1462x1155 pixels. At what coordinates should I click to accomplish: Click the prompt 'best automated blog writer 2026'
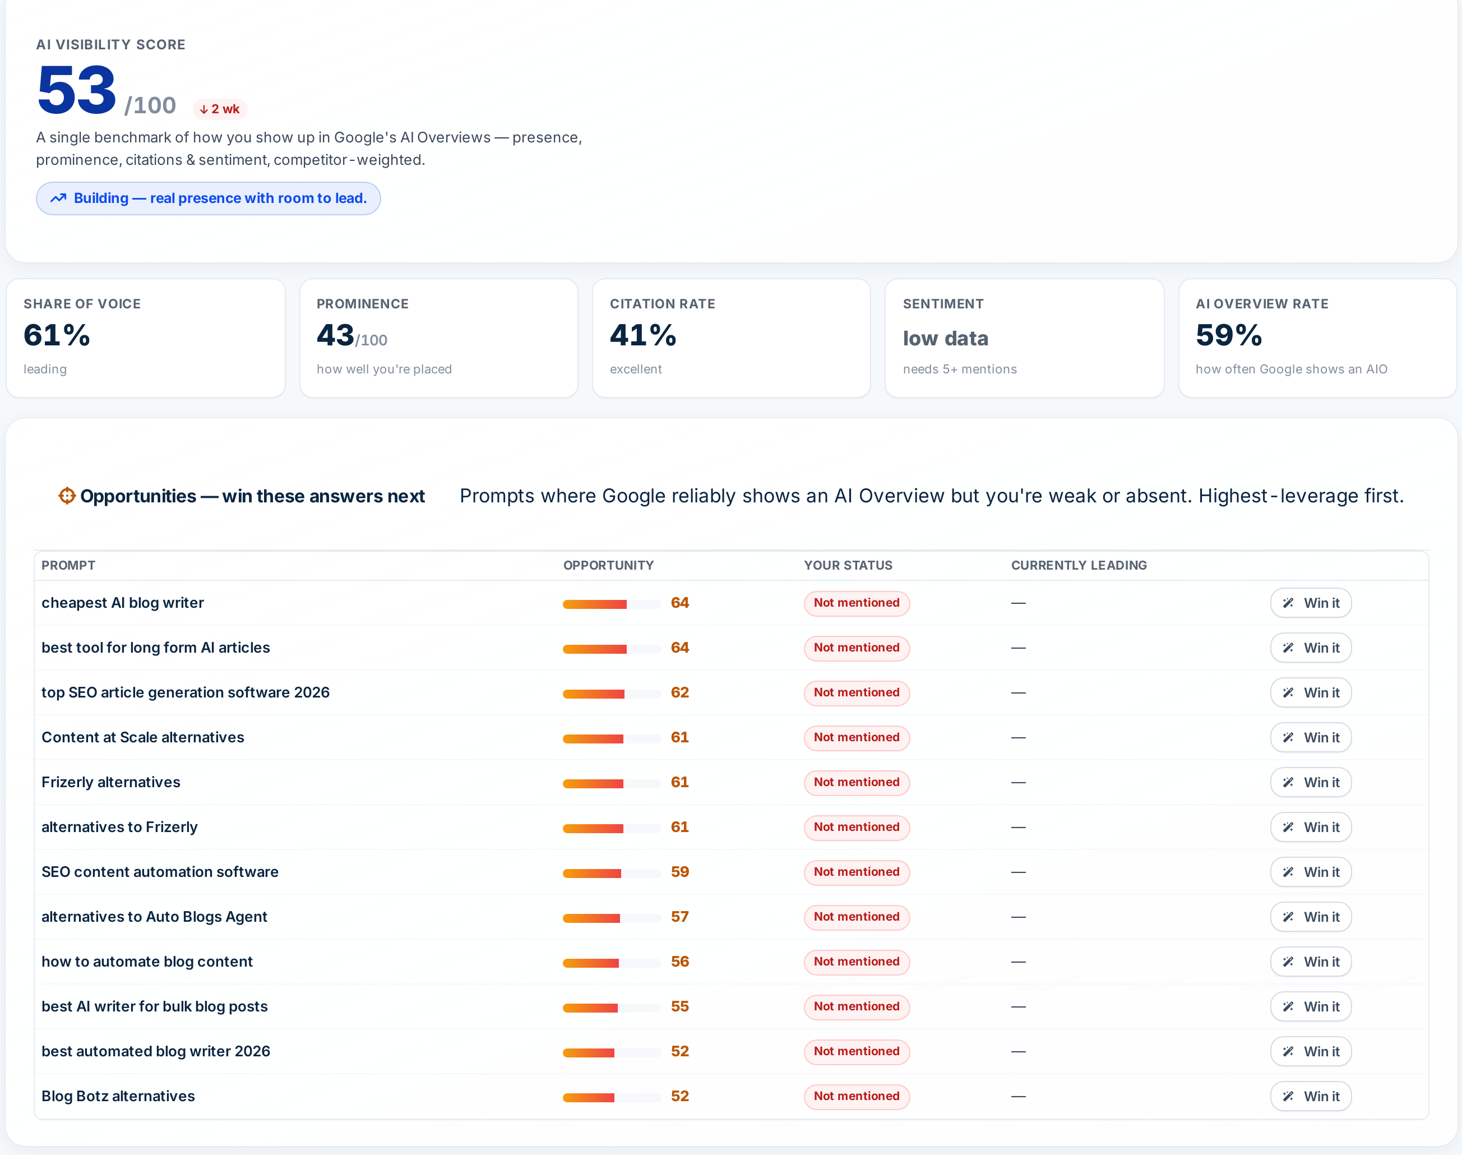click(x=155, y=1051)
